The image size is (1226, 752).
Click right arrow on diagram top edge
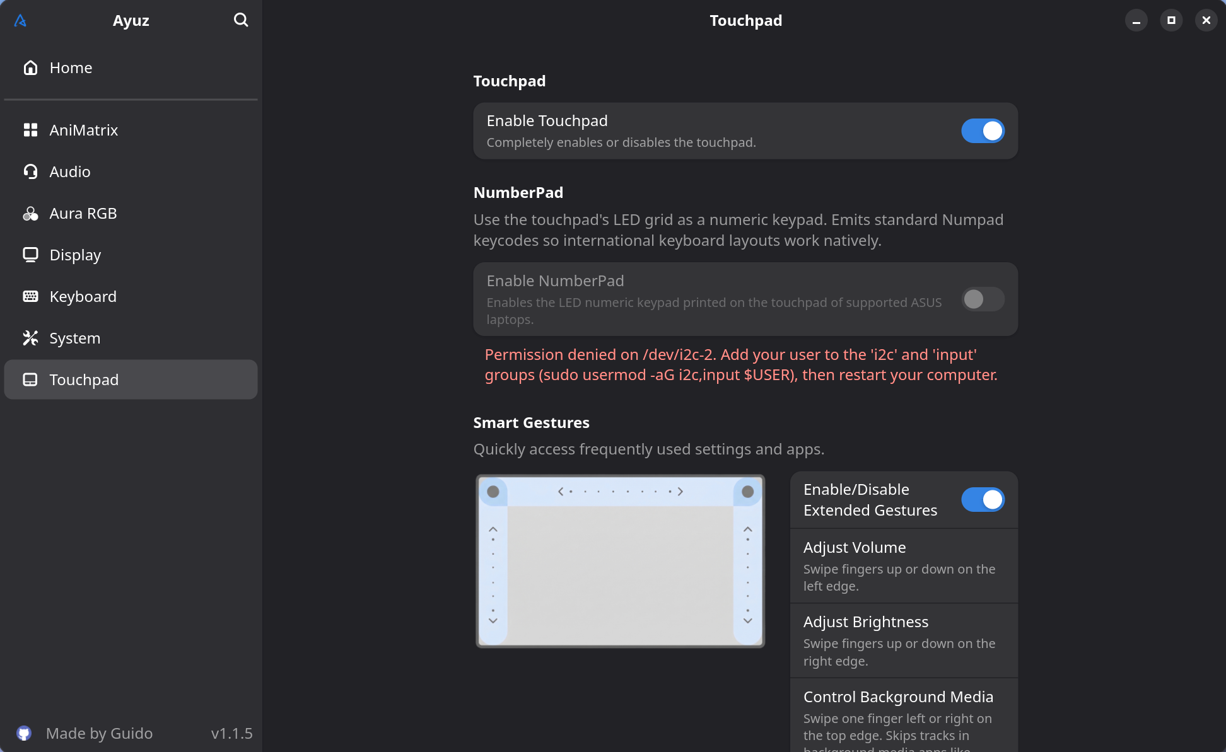tap(680, 491)
